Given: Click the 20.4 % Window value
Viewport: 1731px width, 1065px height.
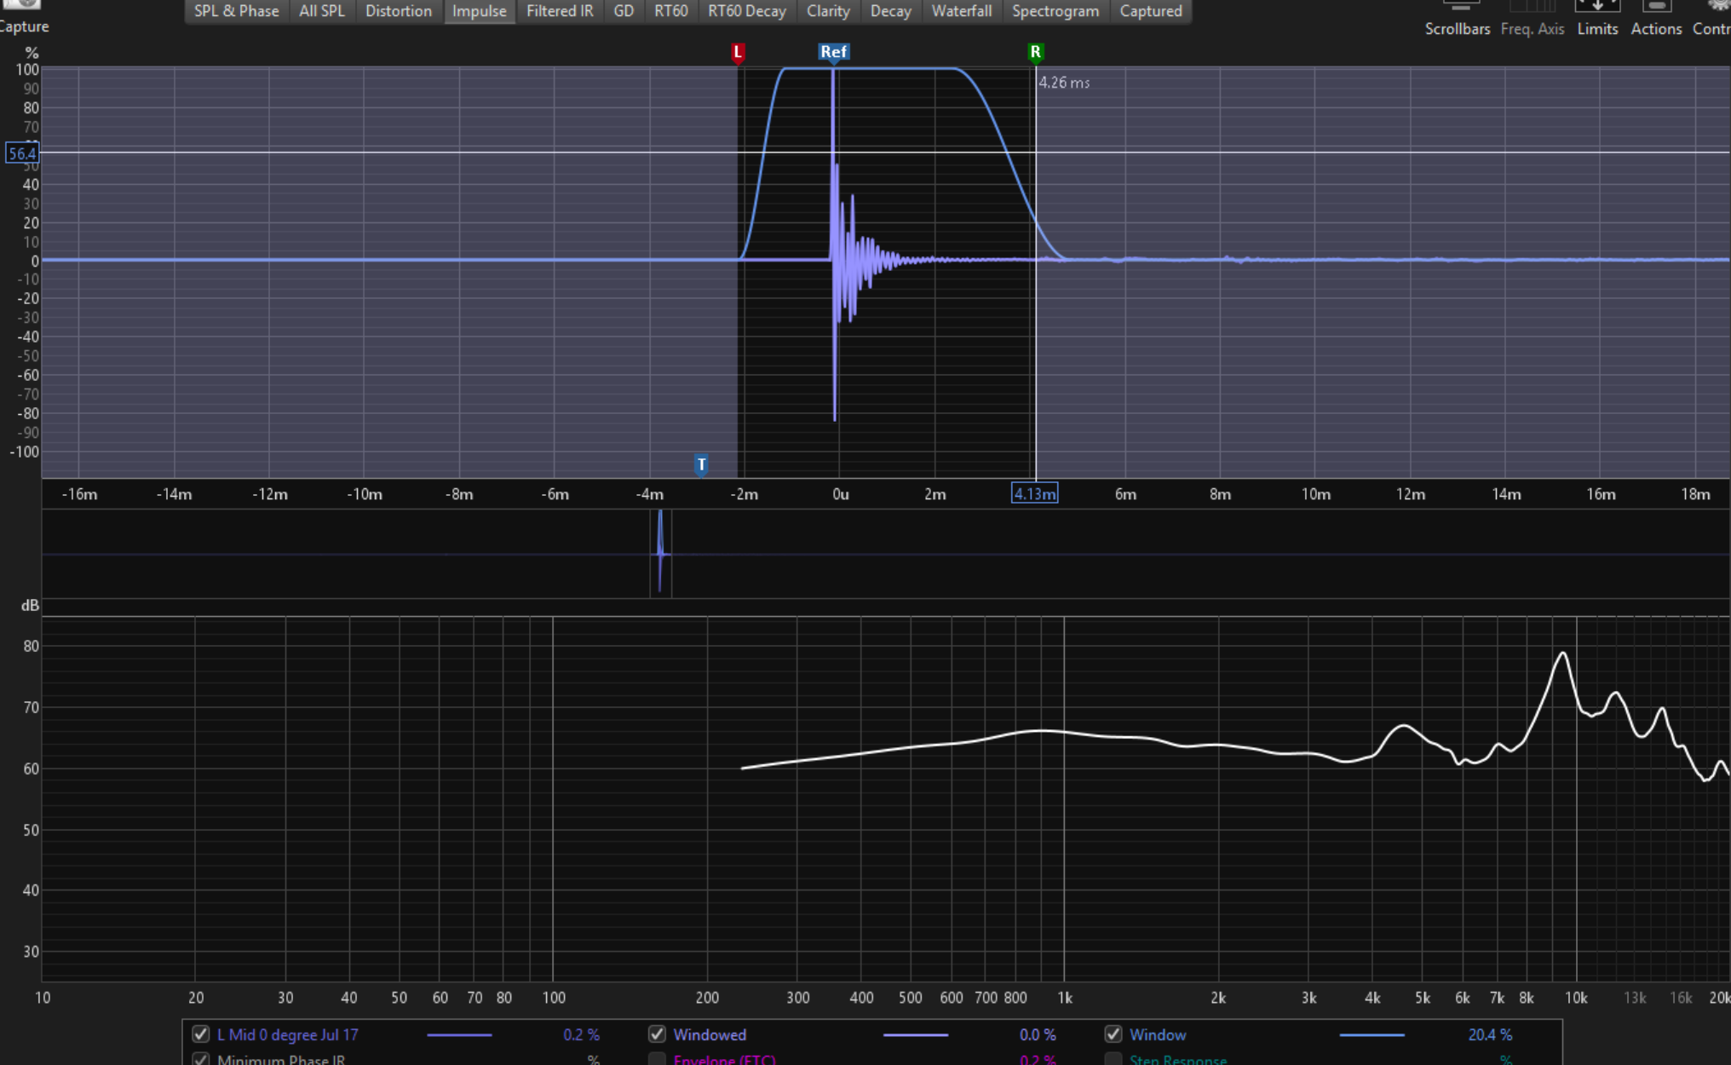Looking at the screenshot, I should [x=1490, y=1034].
